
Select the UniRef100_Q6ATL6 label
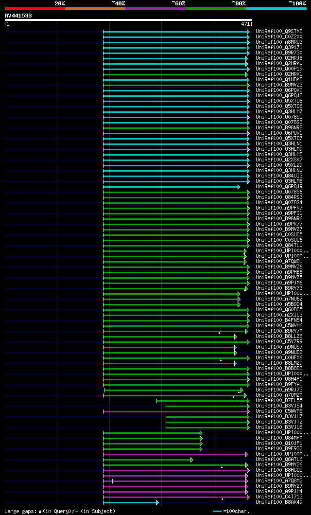coord(279,459)
